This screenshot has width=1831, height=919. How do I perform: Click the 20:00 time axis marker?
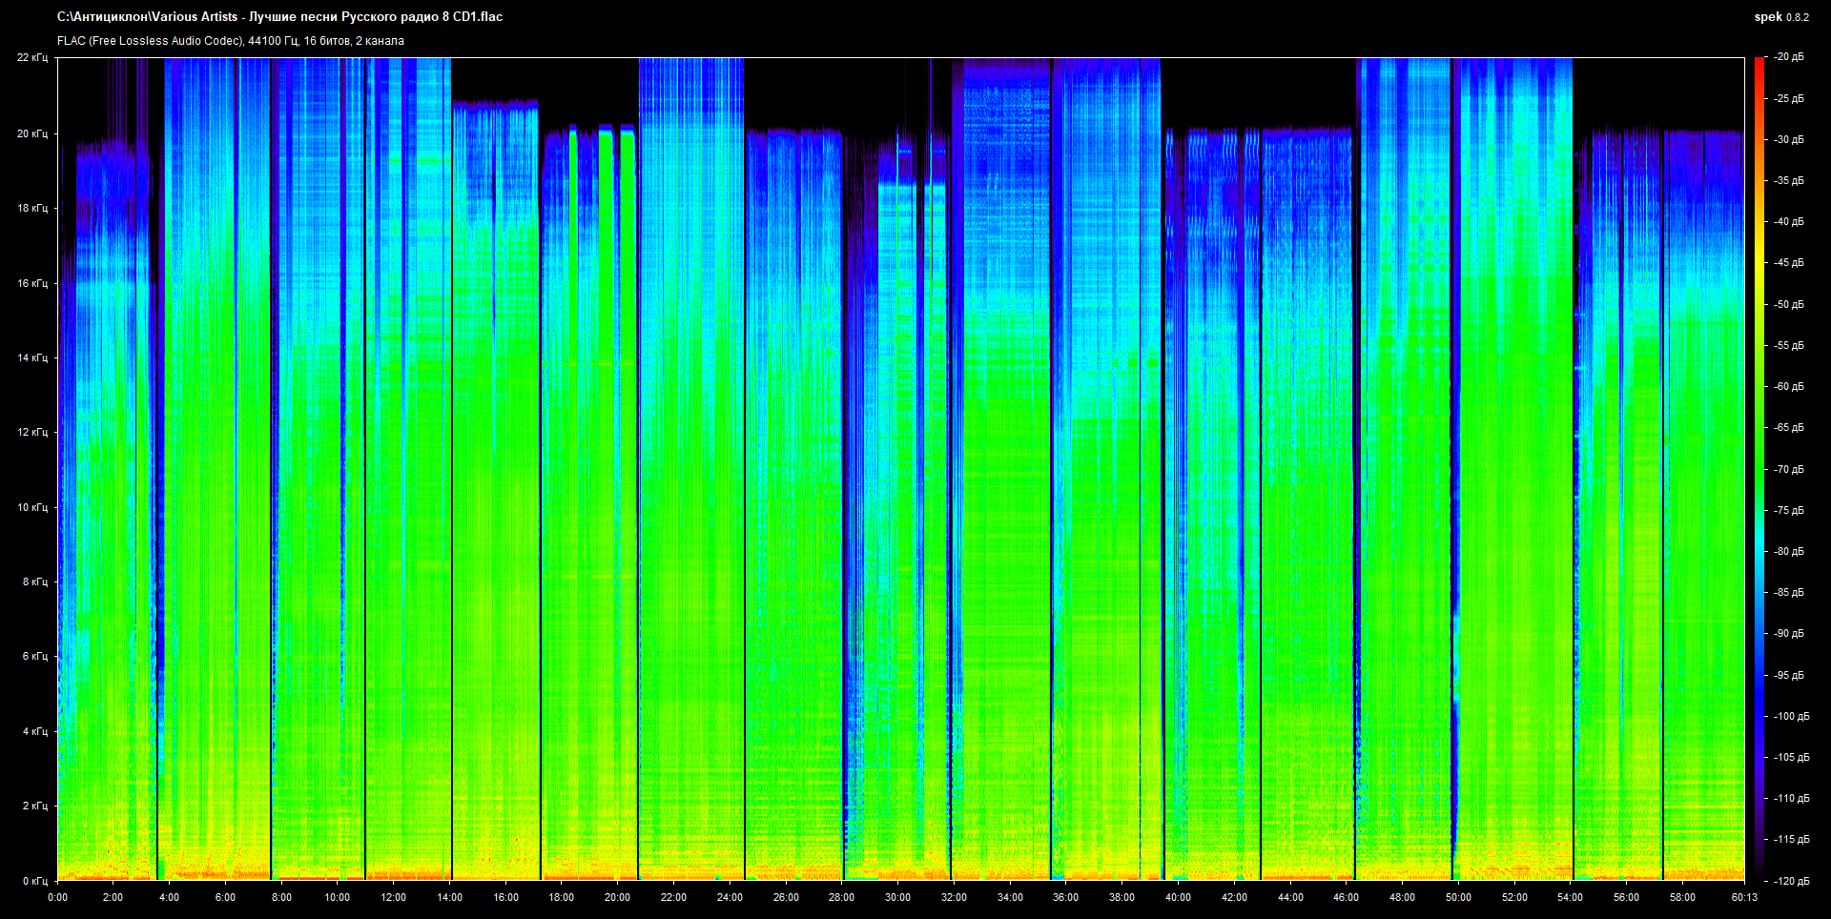pos(617,897)
